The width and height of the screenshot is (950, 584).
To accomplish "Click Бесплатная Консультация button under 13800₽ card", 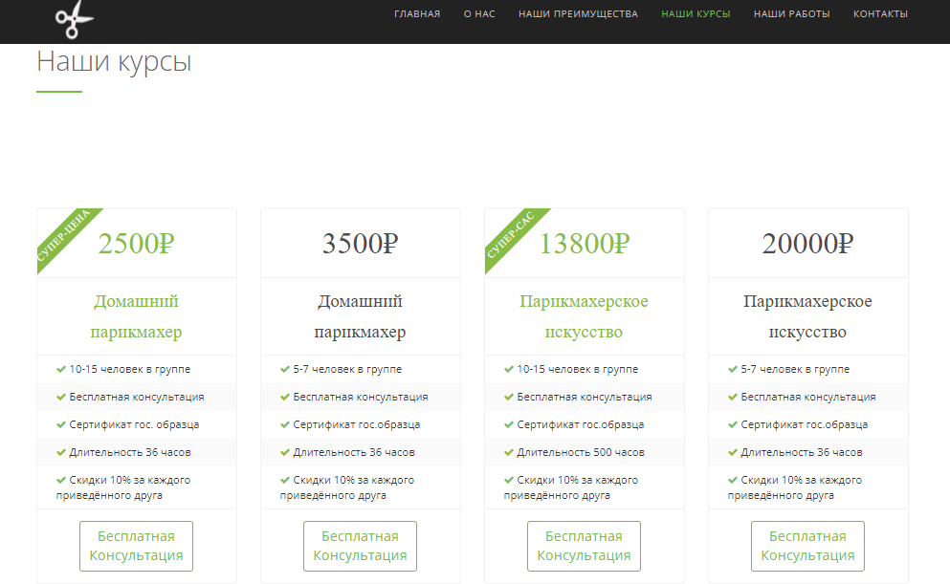I will [x=584, y=546].
